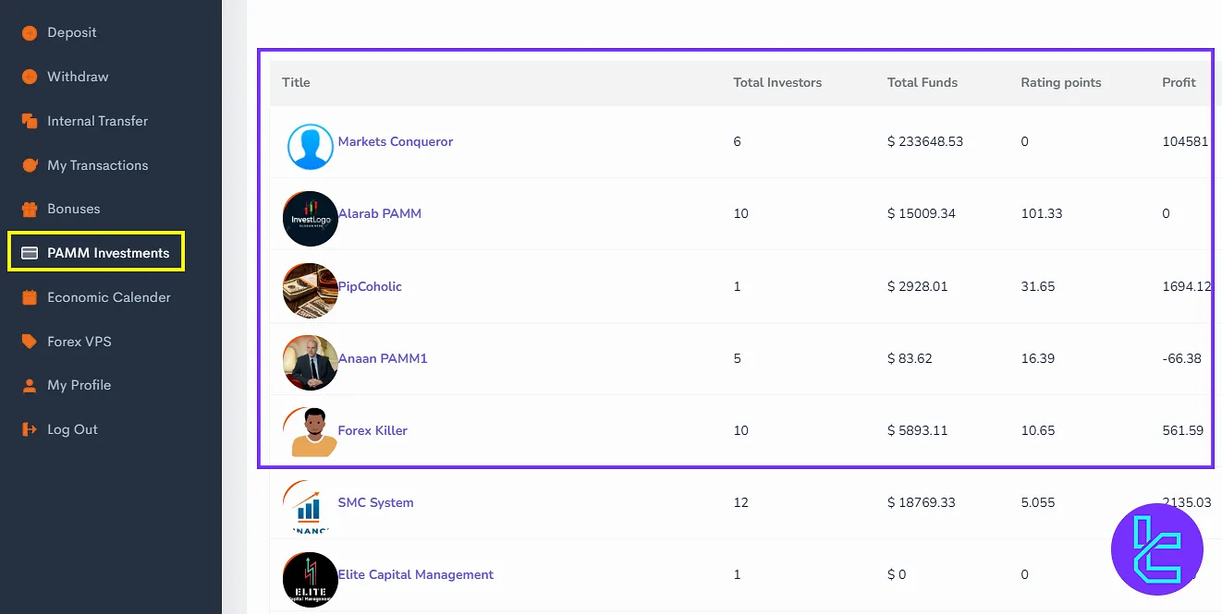Click the 1694.12 profit value
This screenshot has height=614, width=1222.
[x=1186, y=286]
